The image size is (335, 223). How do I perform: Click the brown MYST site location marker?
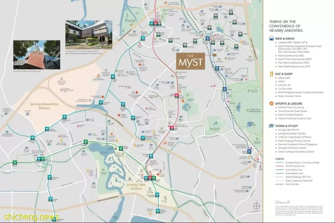click(x=215, y=55)
